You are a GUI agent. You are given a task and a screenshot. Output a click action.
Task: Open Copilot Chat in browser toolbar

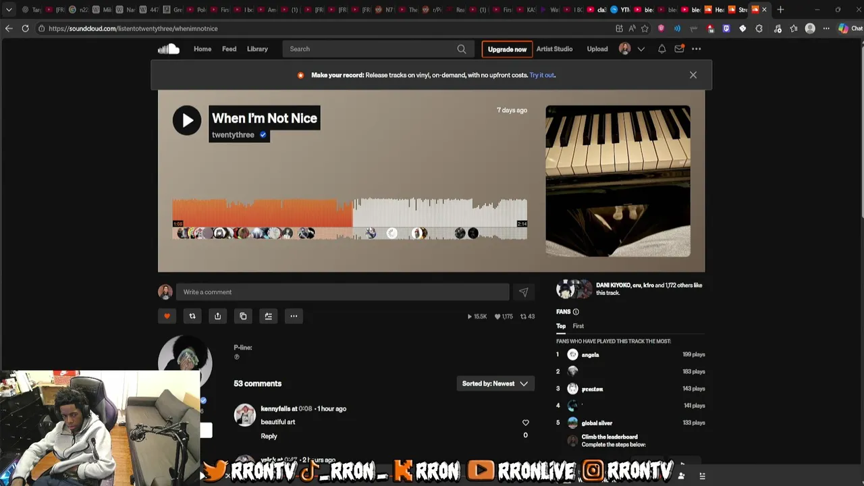850,28
